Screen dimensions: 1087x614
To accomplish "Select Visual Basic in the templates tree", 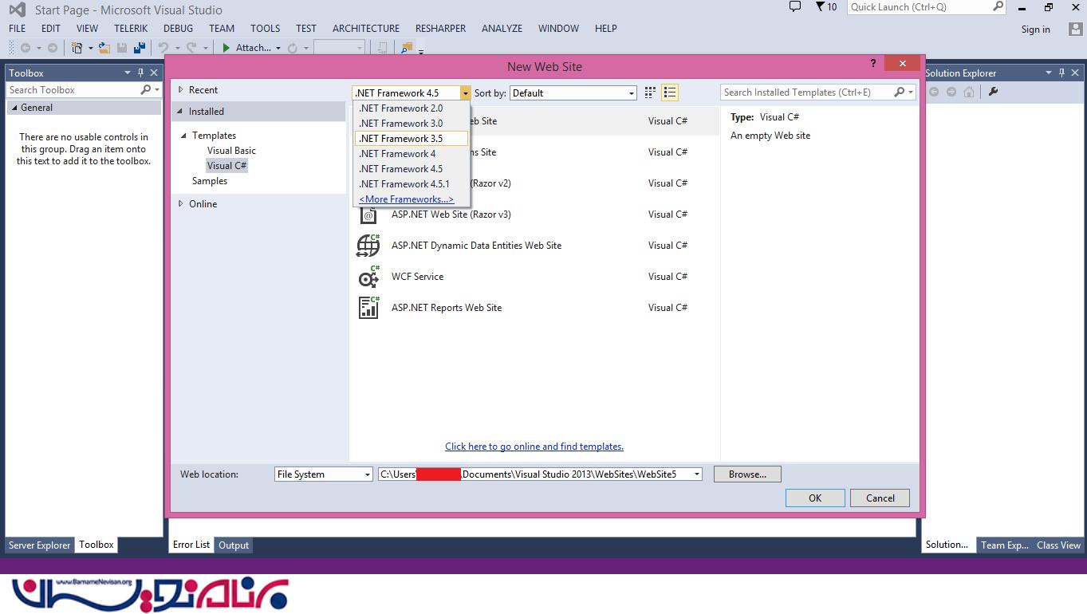I will point(231,151).
